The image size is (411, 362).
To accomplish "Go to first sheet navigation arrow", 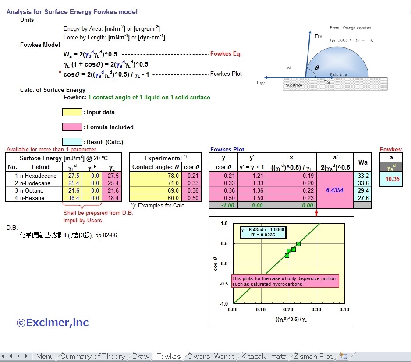I will click(4, 356).
